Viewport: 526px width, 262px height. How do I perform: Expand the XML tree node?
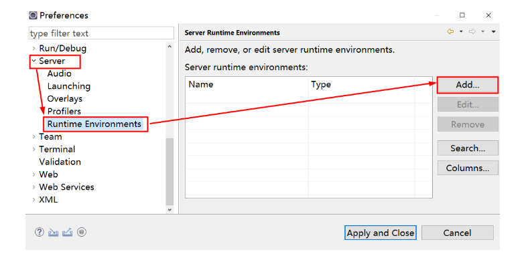pyautogui.click(x=34, y=200)
